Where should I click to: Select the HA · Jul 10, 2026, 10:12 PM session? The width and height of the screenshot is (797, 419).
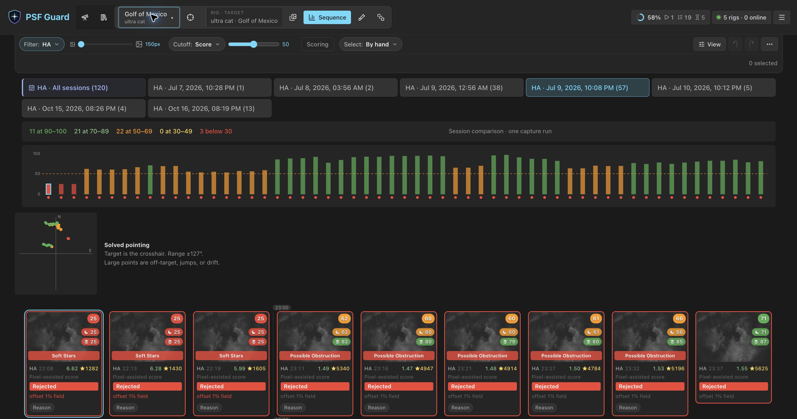(713, 88)
